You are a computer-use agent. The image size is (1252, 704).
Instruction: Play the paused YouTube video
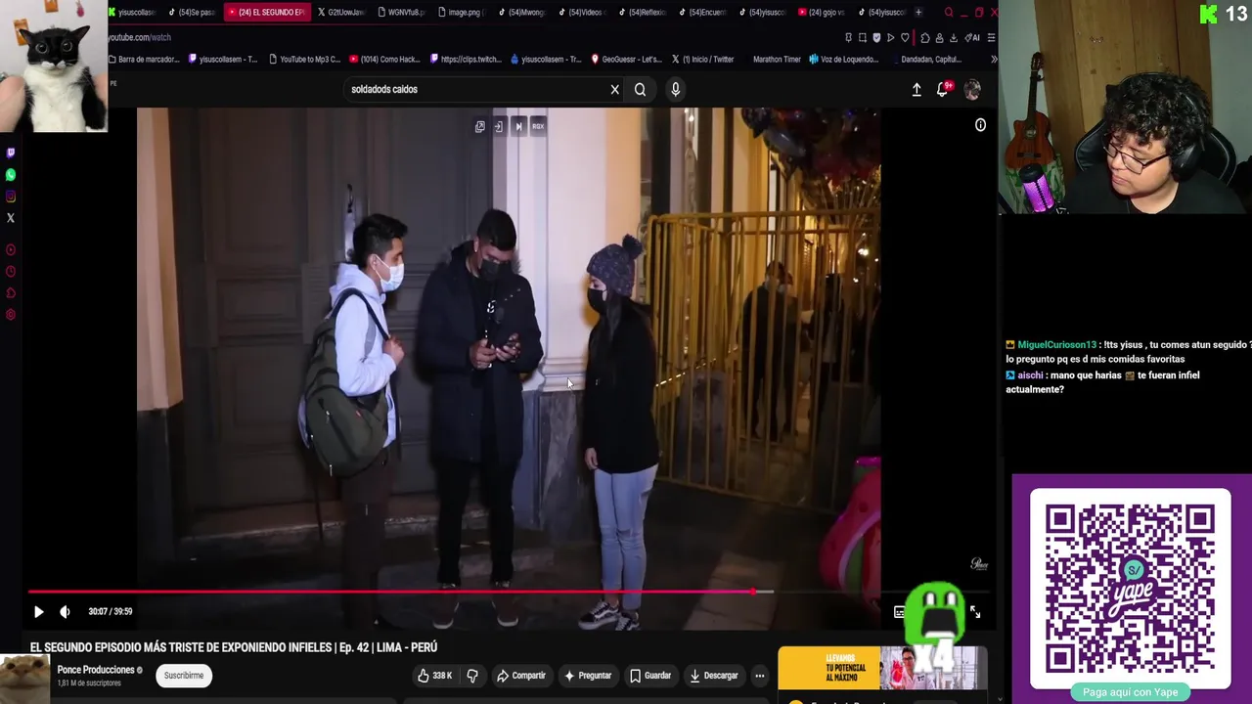[x=38, y=612]
